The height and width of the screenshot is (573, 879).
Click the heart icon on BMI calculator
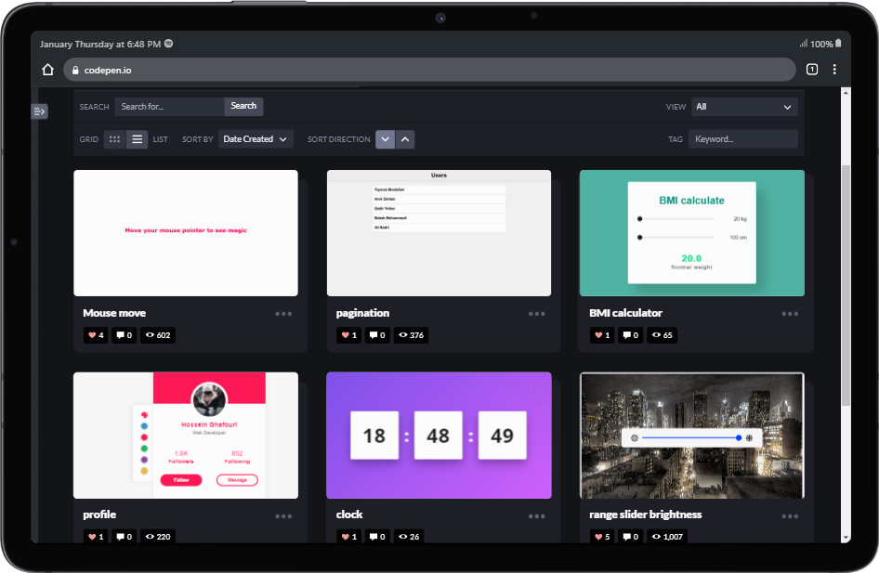coord(599,335)
